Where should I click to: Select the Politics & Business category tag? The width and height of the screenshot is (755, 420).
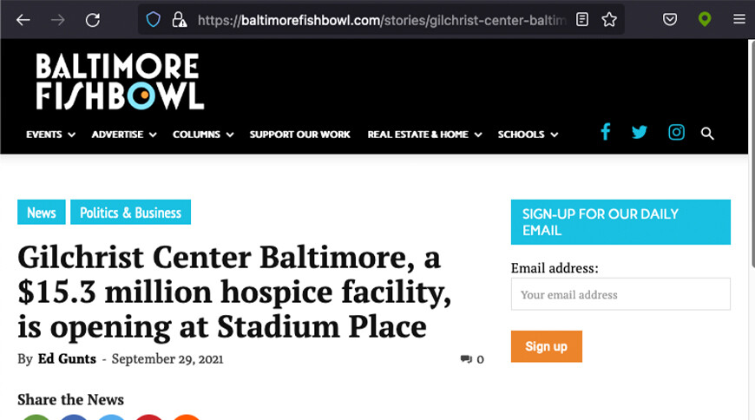tap(130, 213)
